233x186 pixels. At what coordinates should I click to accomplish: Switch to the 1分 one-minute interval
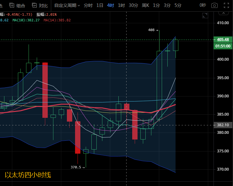156,5
